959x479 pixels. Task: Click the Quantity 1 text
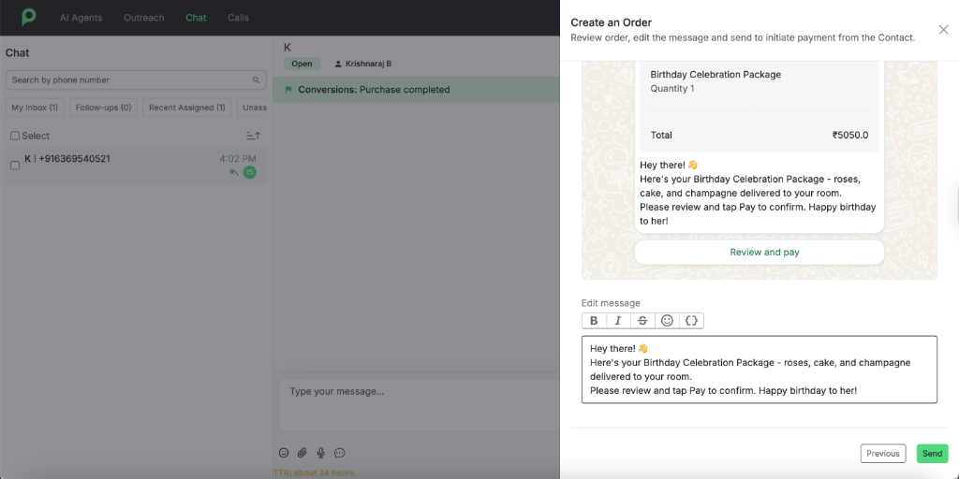pos(672,89)
